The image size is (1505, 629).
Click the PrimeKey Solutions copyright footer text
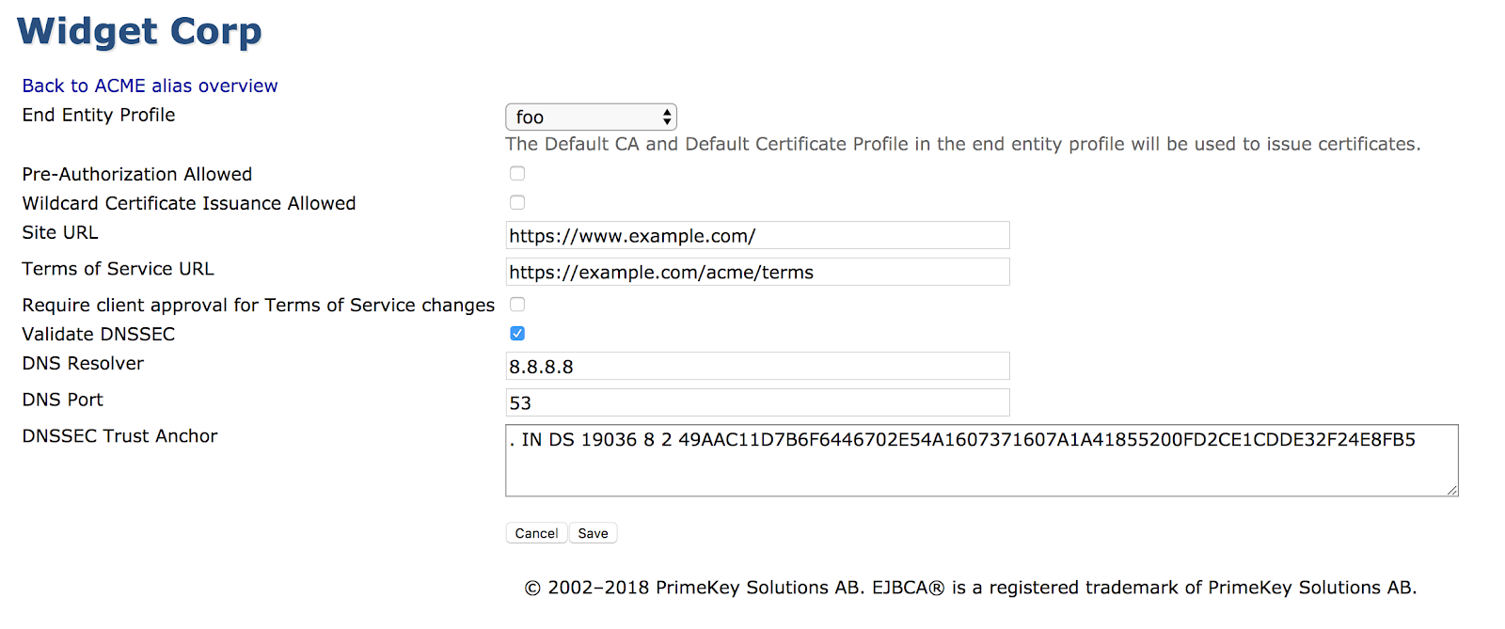[x=969, y=587]
